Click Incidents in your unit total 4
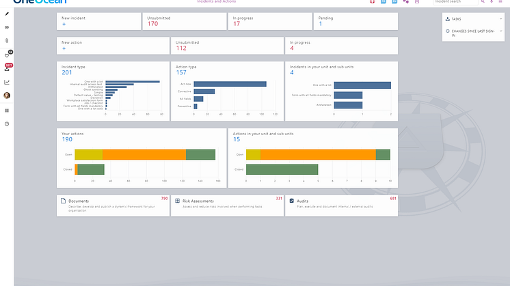510x286 pixels. (x=292, y=73)
